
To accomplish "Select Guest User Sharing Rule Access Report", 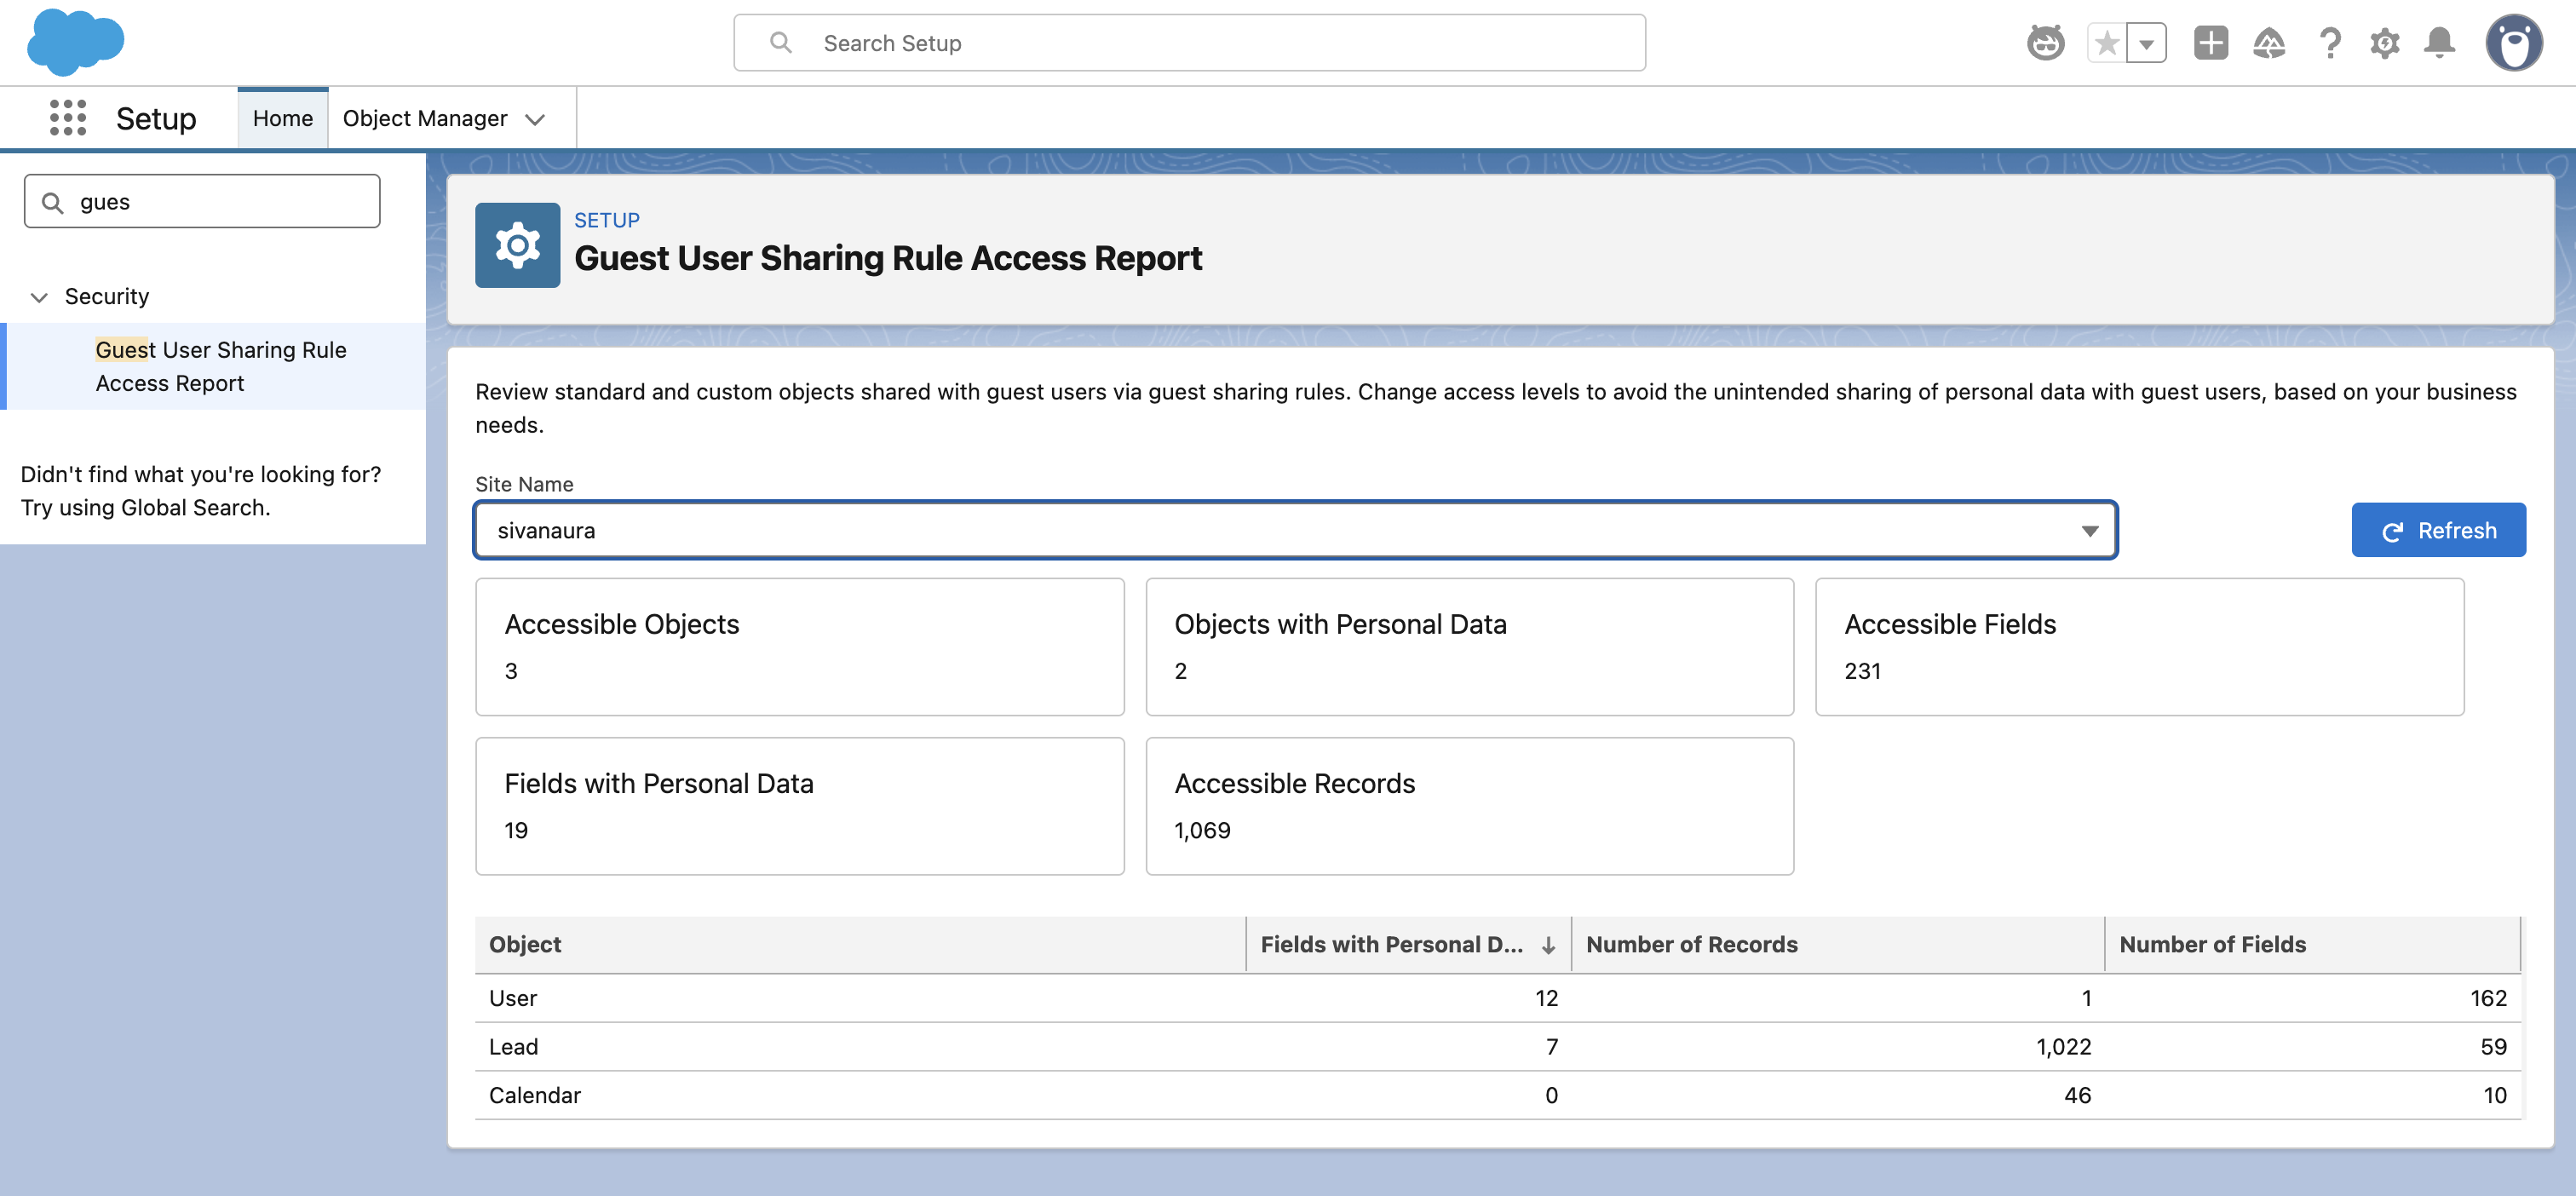I will (220, 366).
